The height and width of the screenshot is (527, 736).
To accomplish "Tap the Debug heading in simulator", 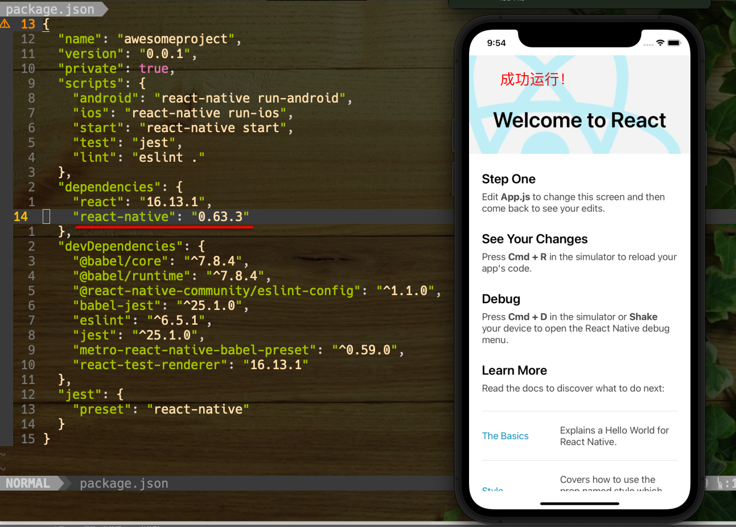I will pyautogui.click(x=501, y=299).
